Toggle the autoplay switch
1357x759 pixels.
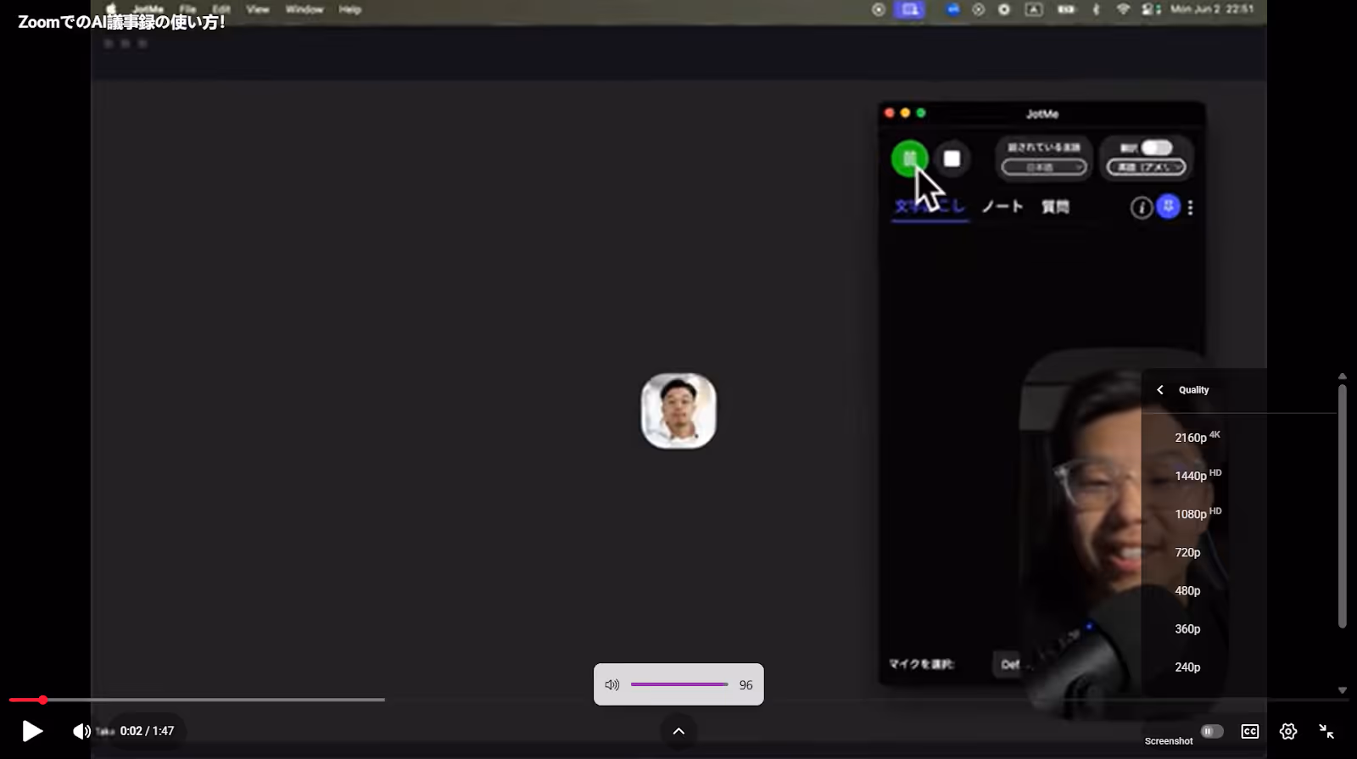tap(1212, 731)
